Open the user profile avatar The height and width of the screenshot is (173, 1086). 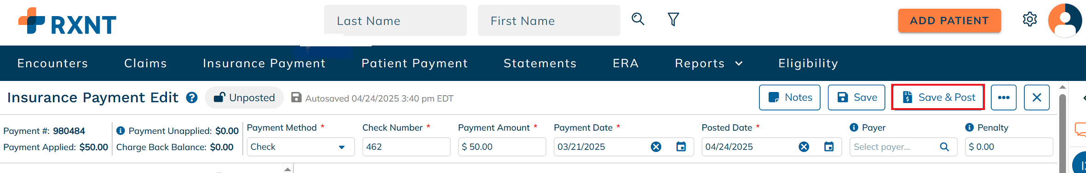(x=1065, y=20)
